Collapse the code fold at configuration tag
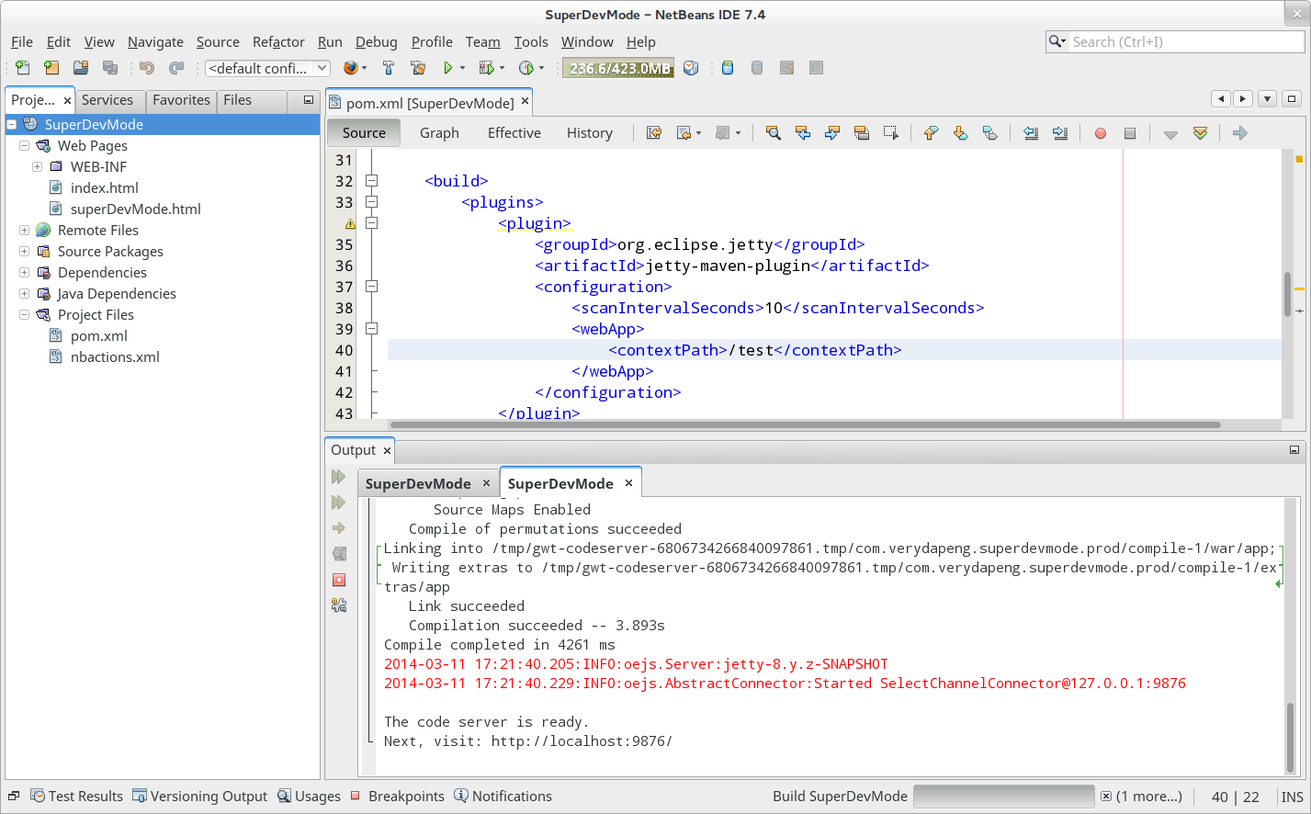The image size is (1311, 814). pos(372,287)
